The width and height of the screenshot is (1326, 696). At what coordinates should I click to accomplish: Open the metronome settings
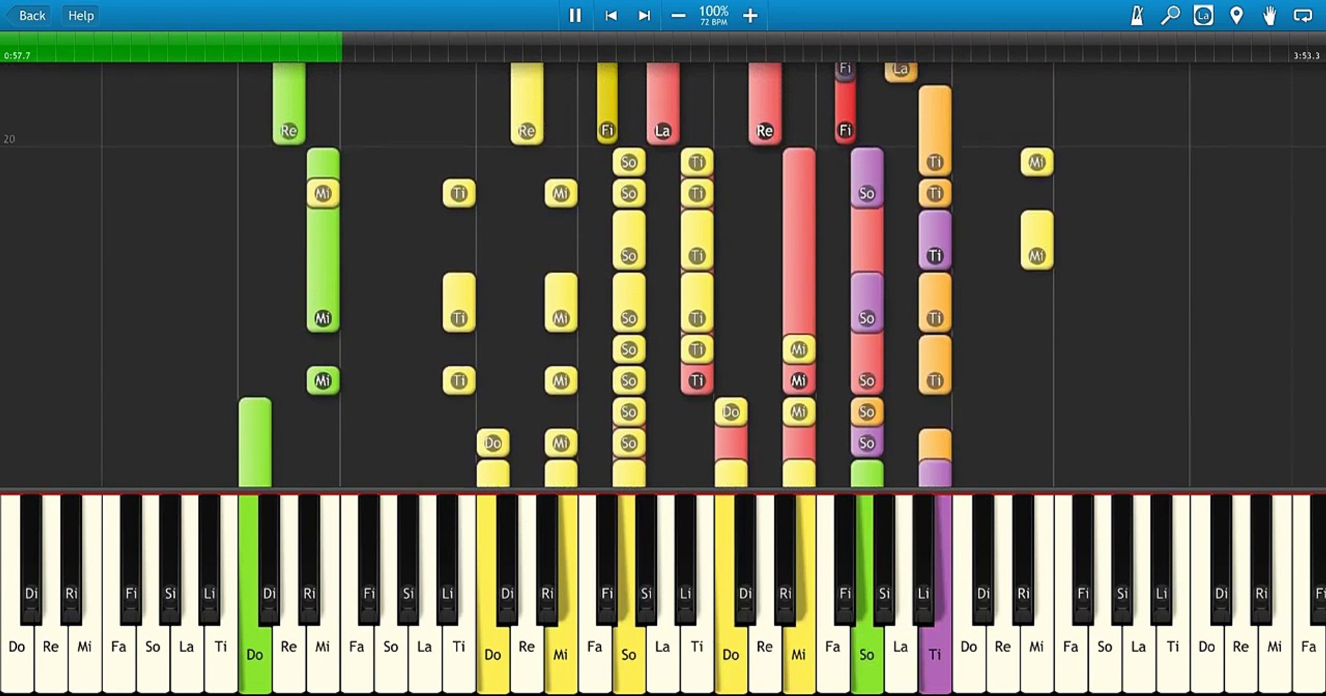[1138, 15]
